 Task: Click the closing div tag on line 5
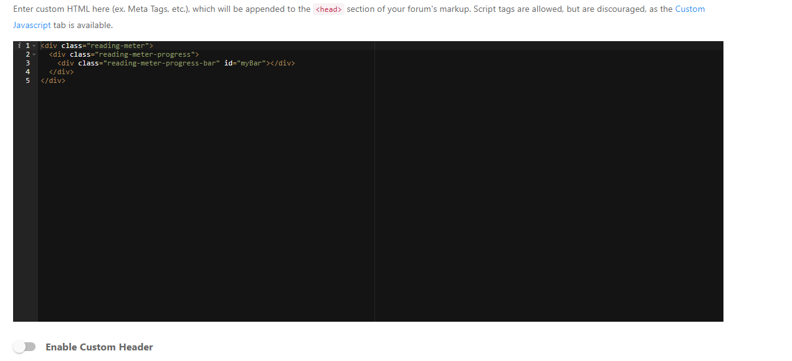pos(54,80)
